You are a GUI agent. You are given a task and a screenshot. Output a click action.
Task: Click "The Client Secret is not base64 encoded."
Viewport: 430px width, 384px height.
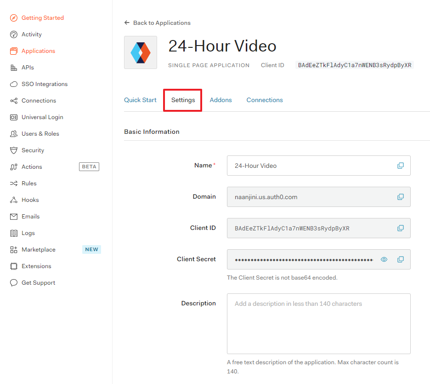click(x=282, y=277)
